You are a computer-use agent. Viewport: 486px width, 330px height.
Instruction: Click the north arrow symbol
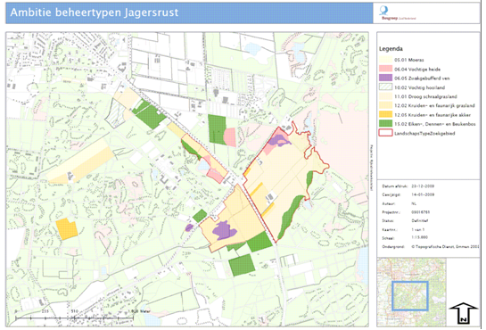(464, 313)
